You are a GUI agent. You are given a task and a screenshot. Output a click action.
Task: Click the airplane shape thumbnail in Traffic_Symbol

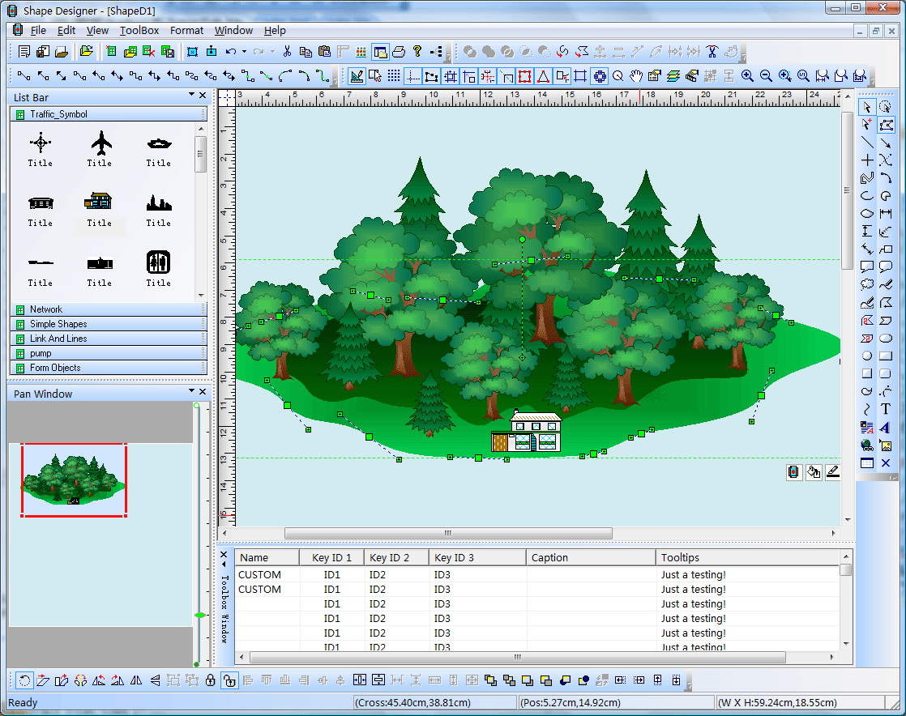point(99,146)
